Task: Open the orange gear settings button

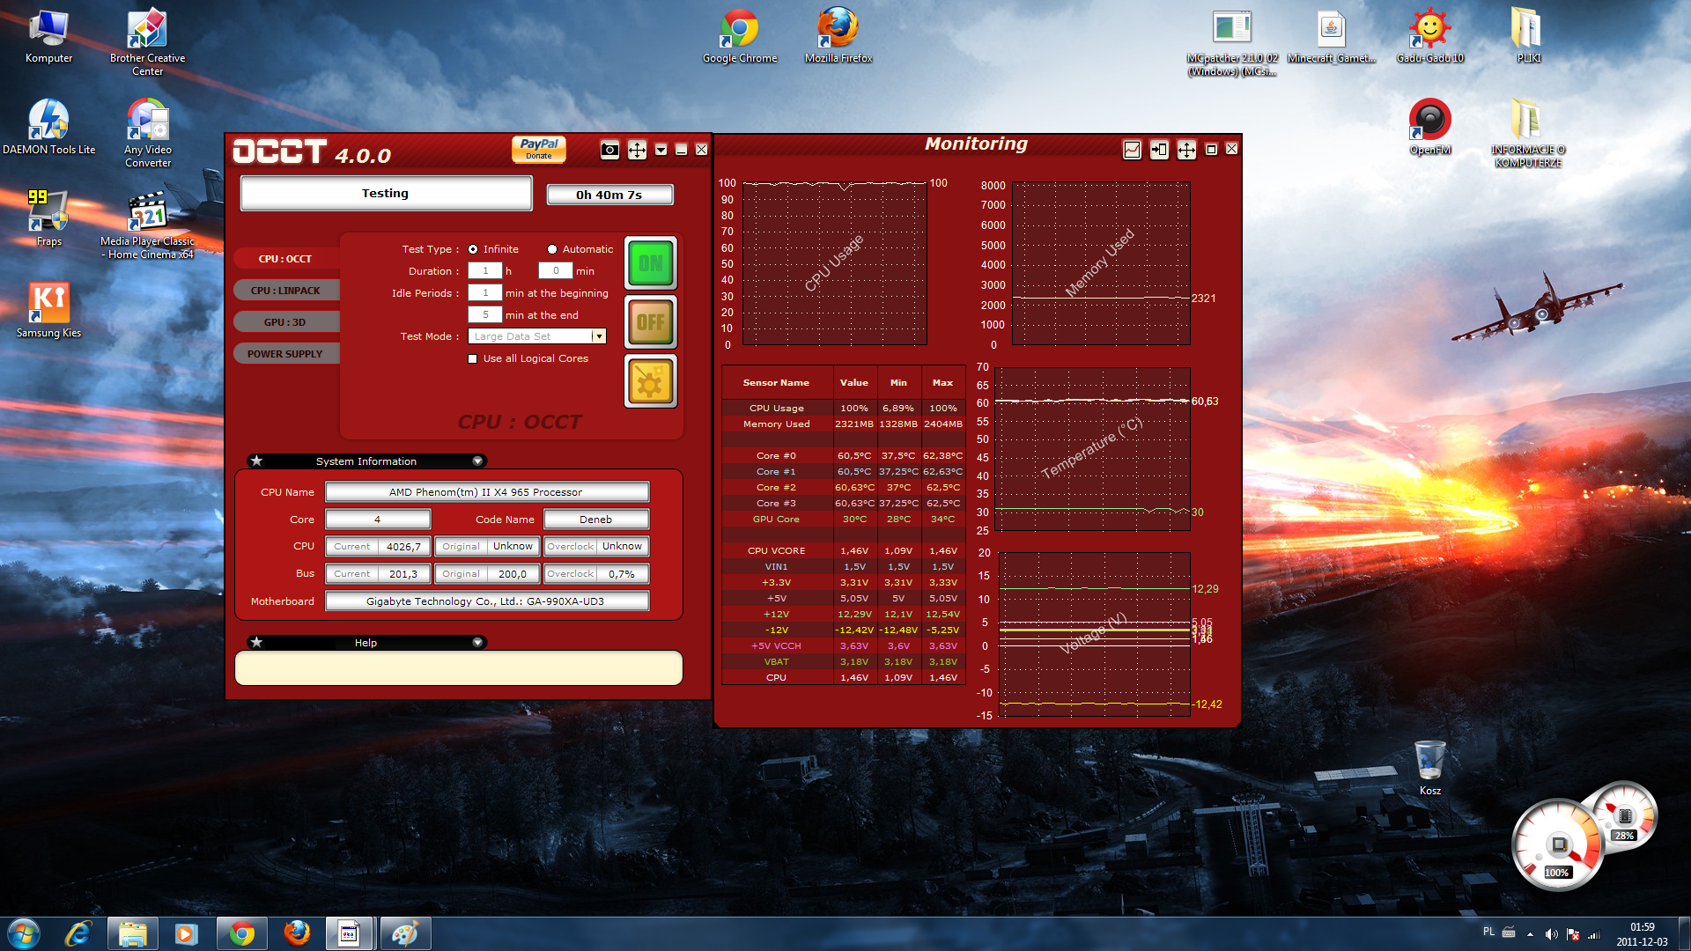Action: [650, 381]
